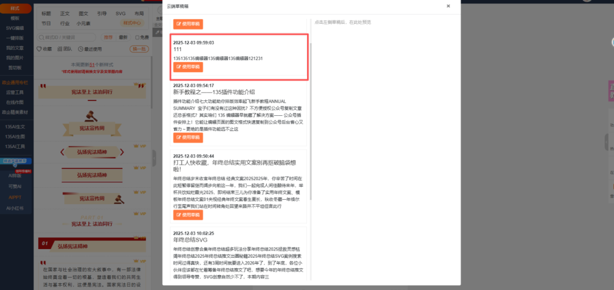Open 团队 styles with the grid icon
The width and height of the screenshot is (614, 290).
click(65, 49)
